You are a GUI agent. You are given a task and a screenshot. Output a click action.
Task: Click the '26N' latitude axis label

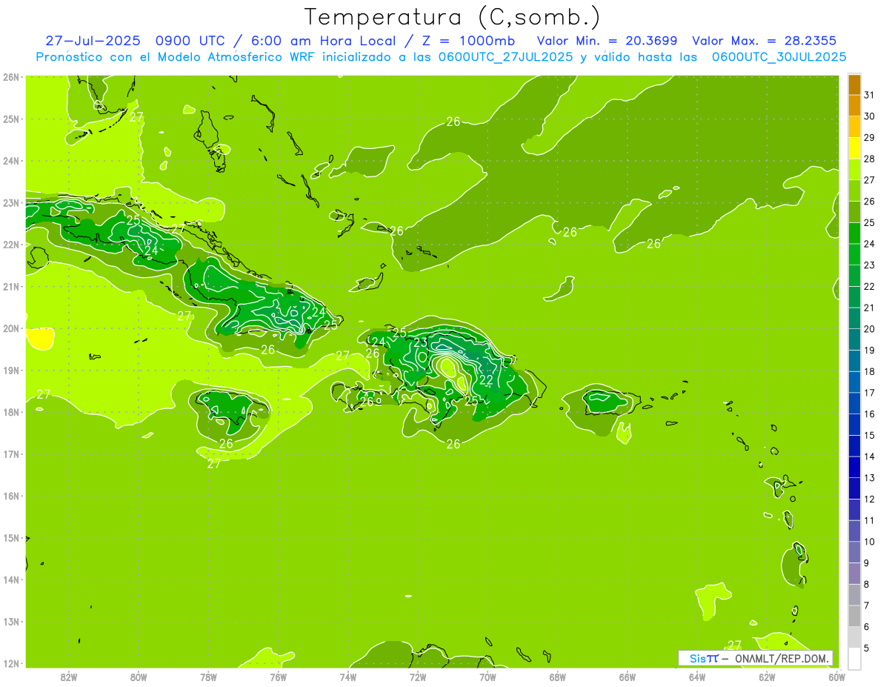pos(11,77)
